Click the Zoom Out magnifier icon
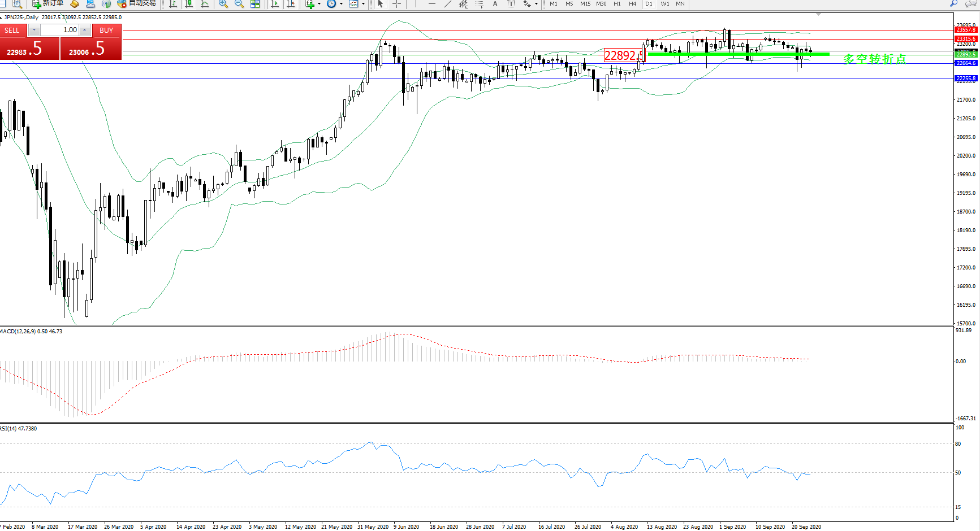Viewport: 980px width, 531px height. click(239, 4)
